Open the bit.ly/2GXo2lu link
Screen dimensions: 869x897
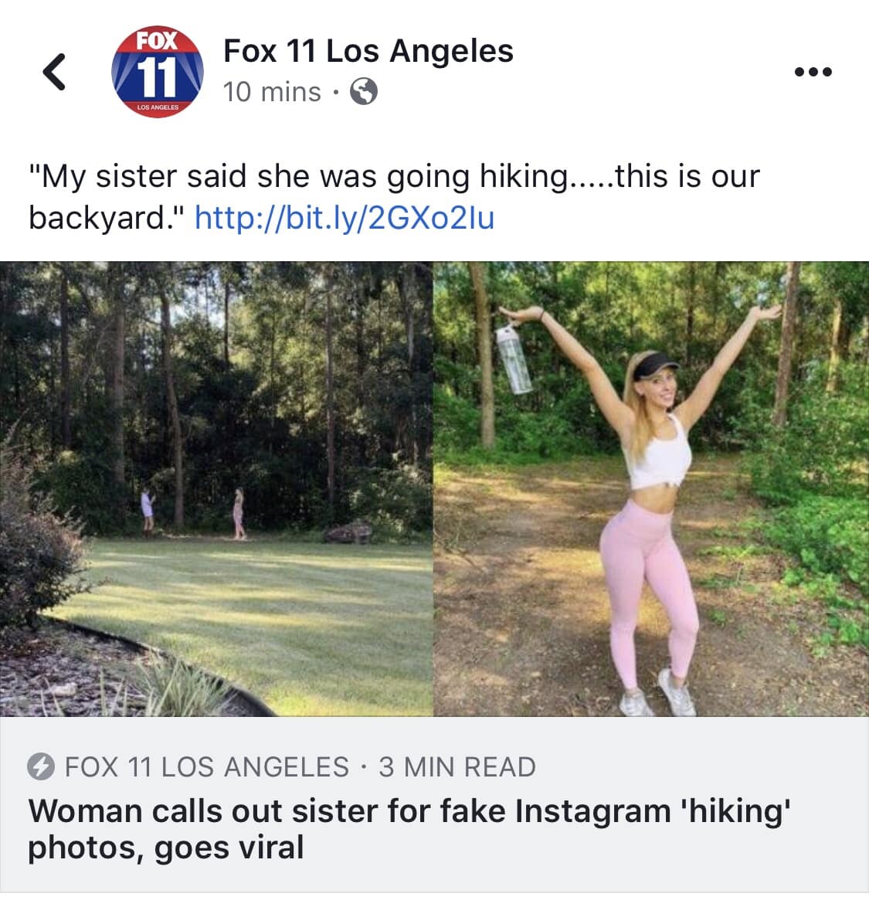345,218
